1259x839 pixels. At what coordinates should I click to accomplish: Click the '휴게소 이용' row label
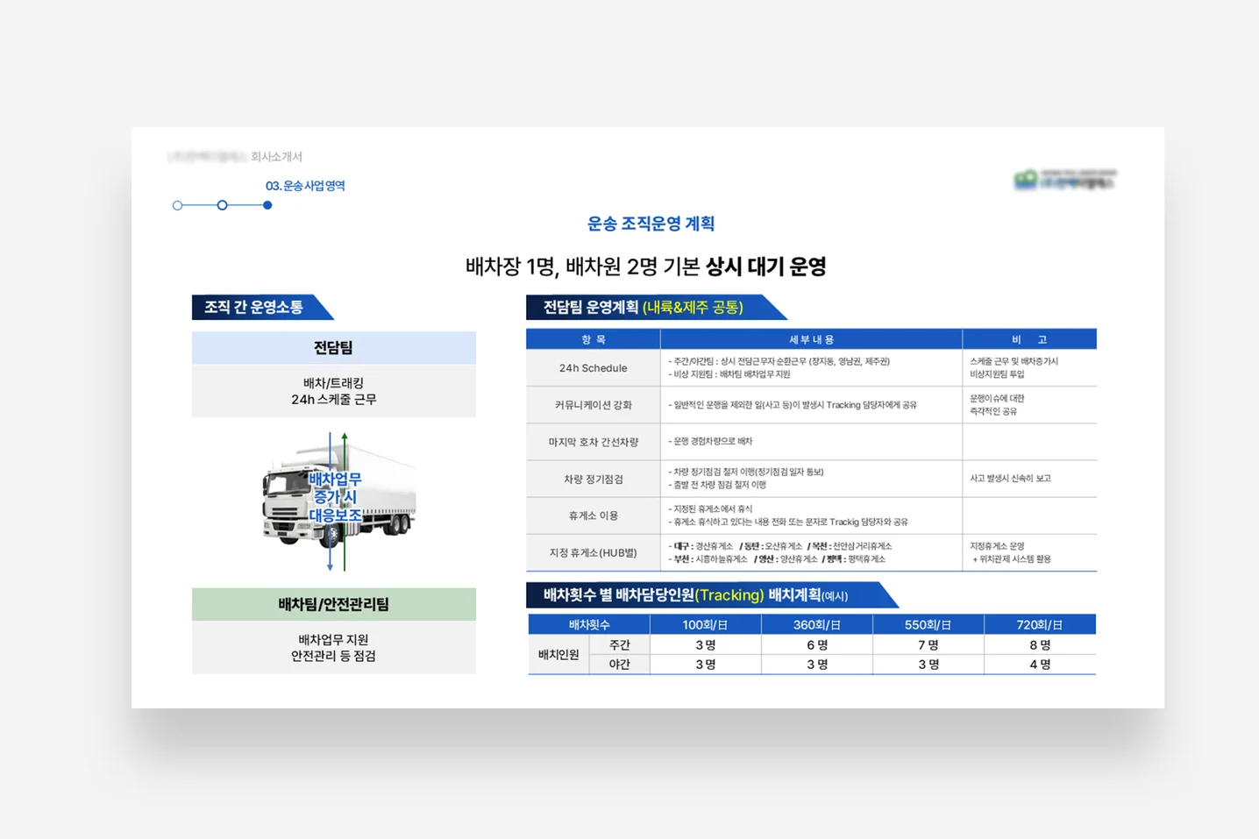594,515
